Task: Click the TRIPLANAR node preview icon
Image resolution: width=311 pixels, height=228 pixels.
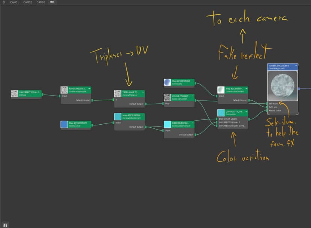Action: click(118, 94)
